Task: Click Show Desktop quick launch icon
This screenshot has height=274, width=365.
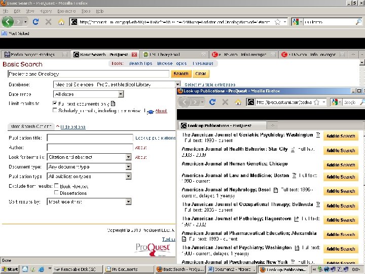Action: (25, 269)
